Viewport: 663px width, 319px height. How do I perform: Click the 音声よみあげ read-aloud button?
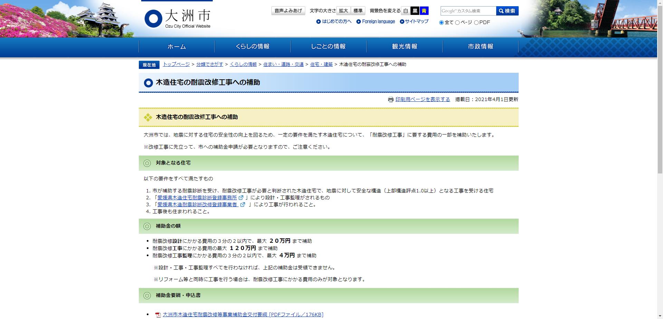pyautogui.click(x=288, y=10)
